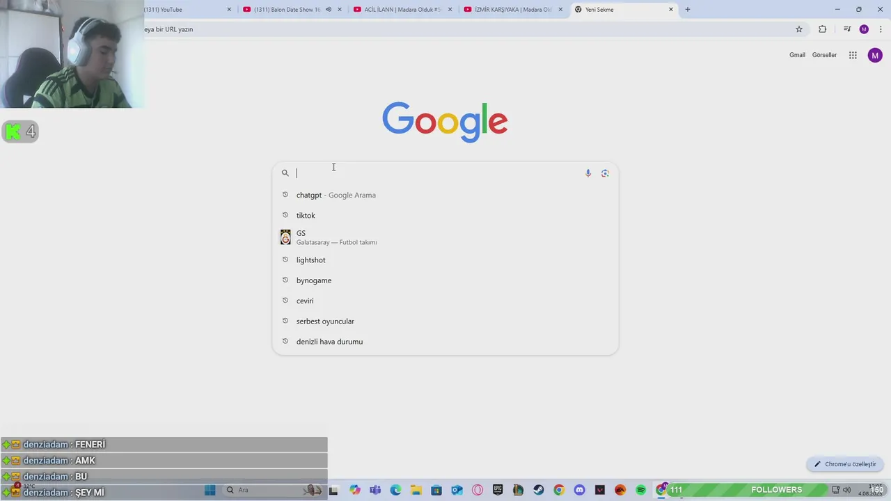
Task: Open Steam from the taskbar
Action: (538, 490)
